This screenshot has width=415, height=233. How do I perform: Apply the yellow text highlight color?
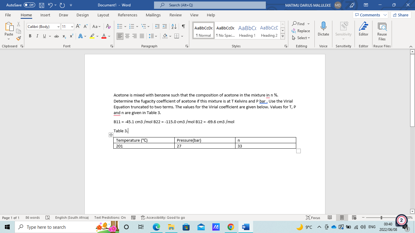(92, 36)
